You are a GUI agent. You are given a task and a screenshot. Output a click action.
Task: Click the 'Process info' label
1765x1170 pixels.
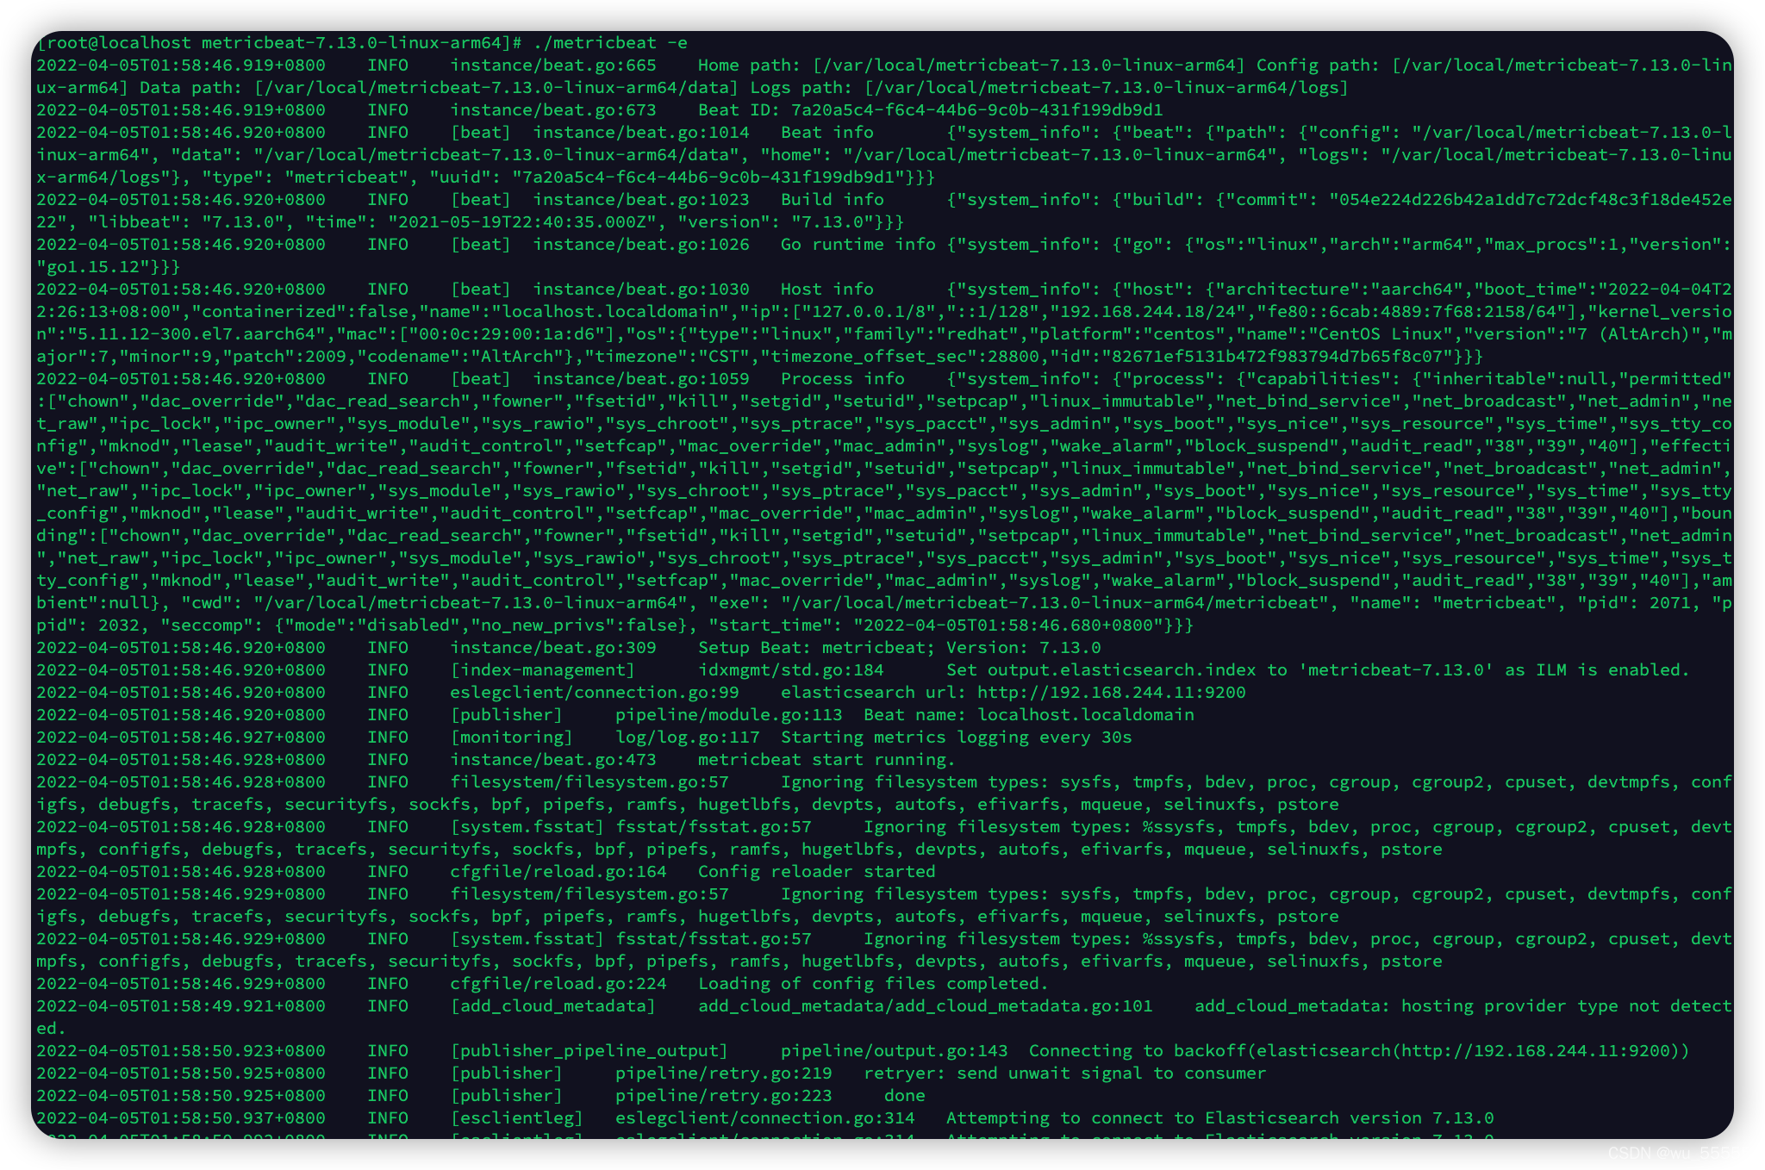[x=842, y=379]
